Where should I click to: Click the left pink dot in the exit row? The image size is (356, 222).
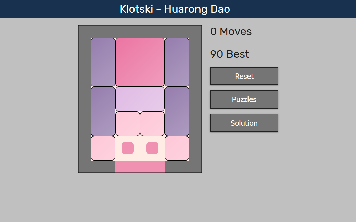128,148
